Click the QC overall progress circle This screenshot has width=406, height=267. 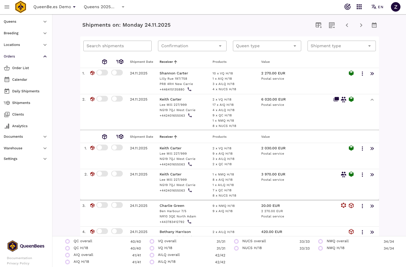67,241
